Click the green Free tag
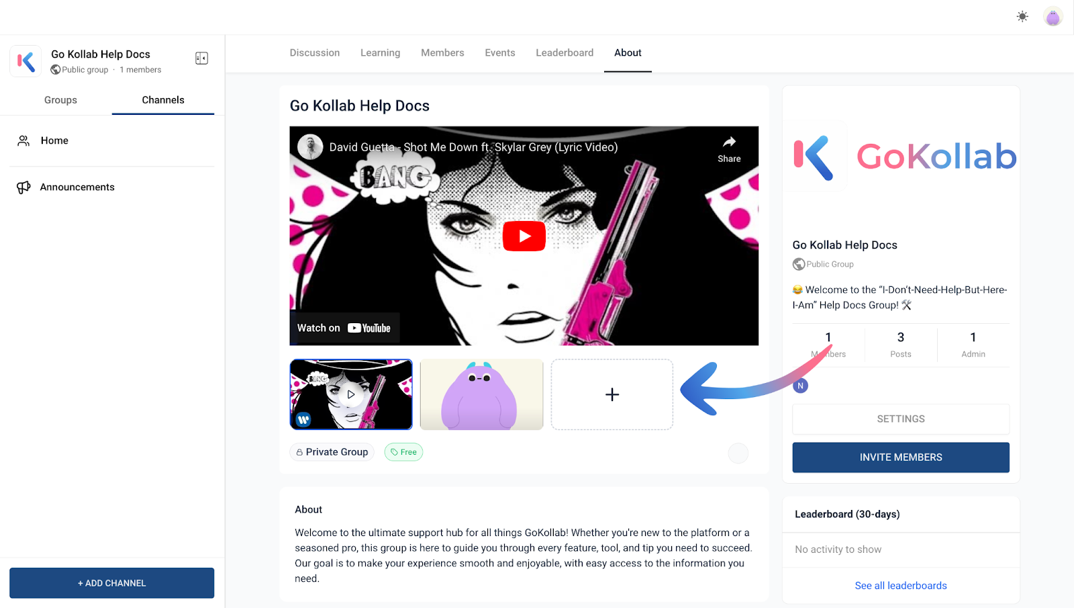The image size is (1074, 608). (x=403, y=452)
